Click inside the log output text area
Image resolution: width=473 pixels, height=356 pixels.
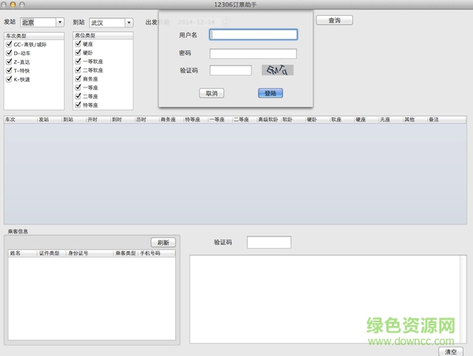325,299
